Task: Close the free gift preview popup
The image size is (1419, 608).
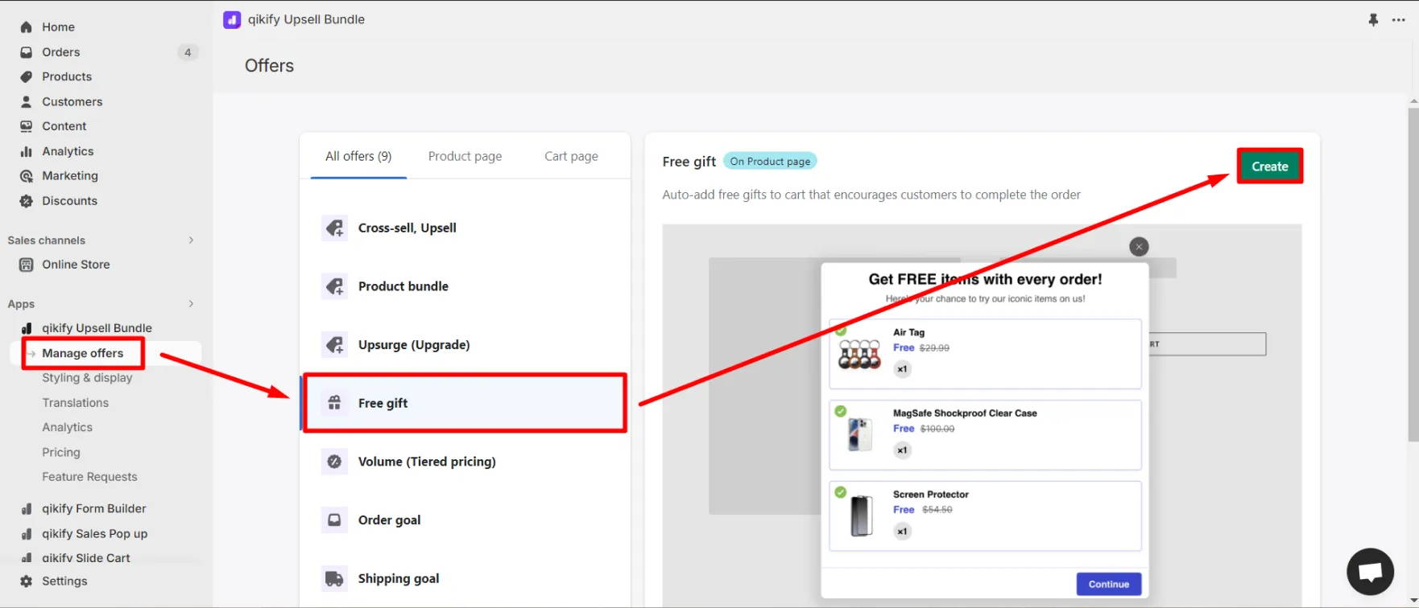Action: click(1139, 247)
